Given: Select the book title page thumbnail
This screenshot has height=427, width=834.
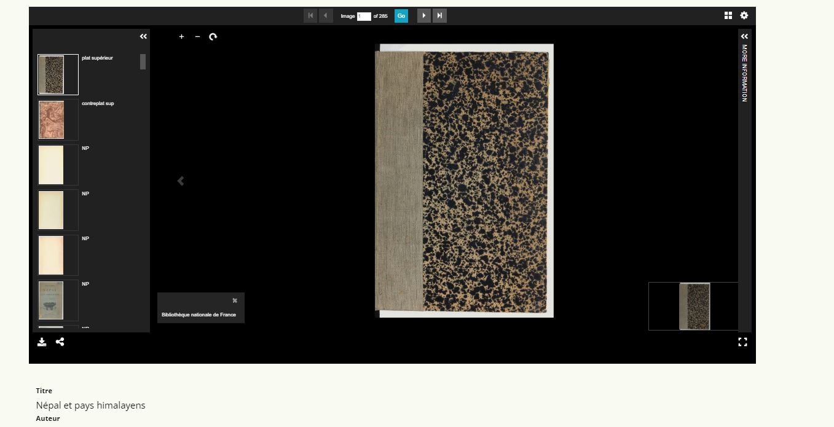Looking at the screenshot, I should coord(52,300).
